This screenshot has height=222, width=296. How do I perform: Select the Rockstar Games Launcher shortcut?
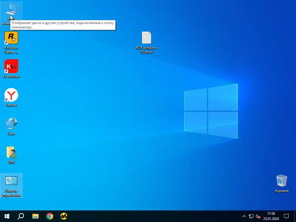(11, 42)
